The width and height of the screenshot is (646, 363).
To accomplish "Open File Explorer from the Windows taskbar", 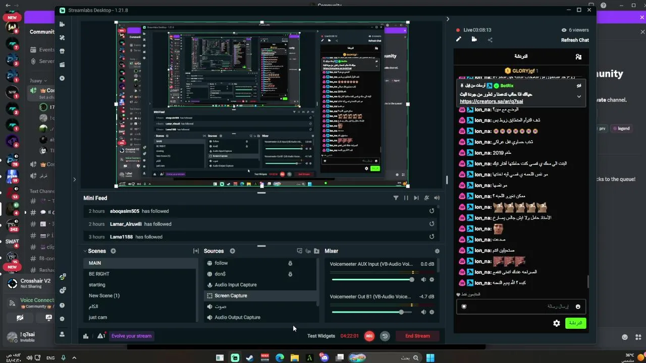I will click(x=295, y=358).
